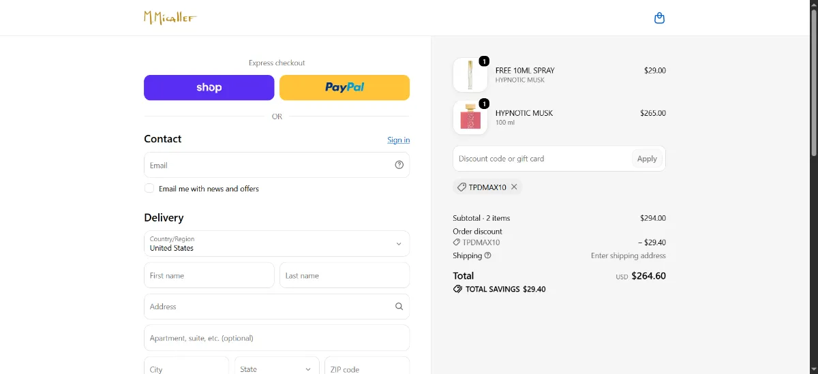
Task: Click the − $29.40 discount amount
Action: pos(652,242)
